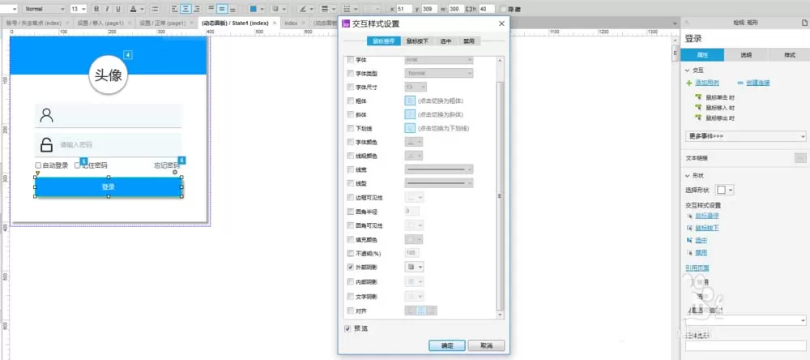Enable the 粗体 checkbox
Viewport: 810px width, 360px height.
coord(351,101)
